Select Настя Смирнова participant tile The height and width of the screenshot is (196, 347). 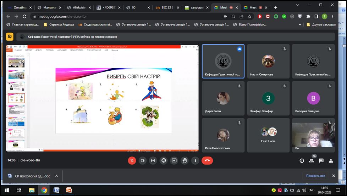coord(268,61)
